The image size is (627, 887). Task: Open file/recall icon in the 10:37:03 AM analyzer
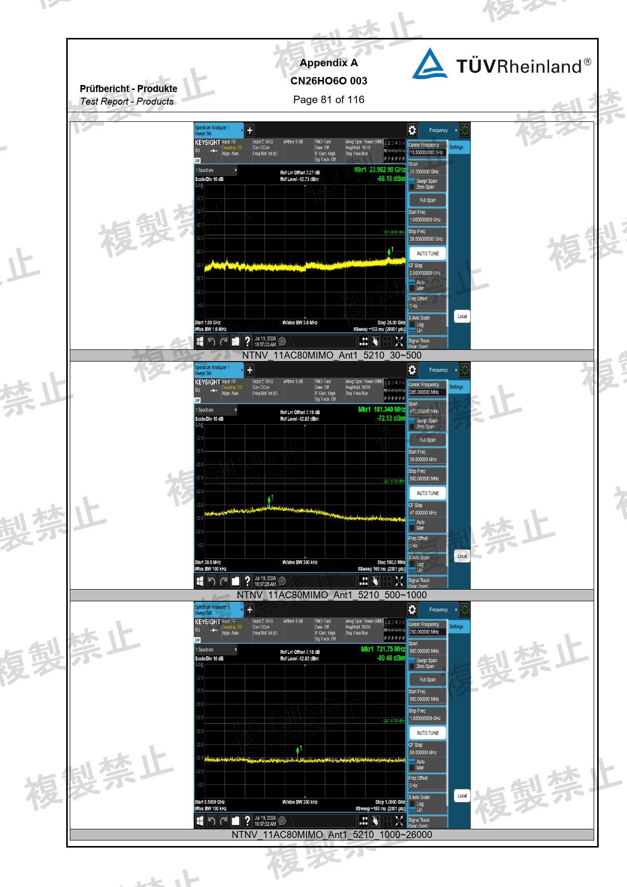[236, 342]
